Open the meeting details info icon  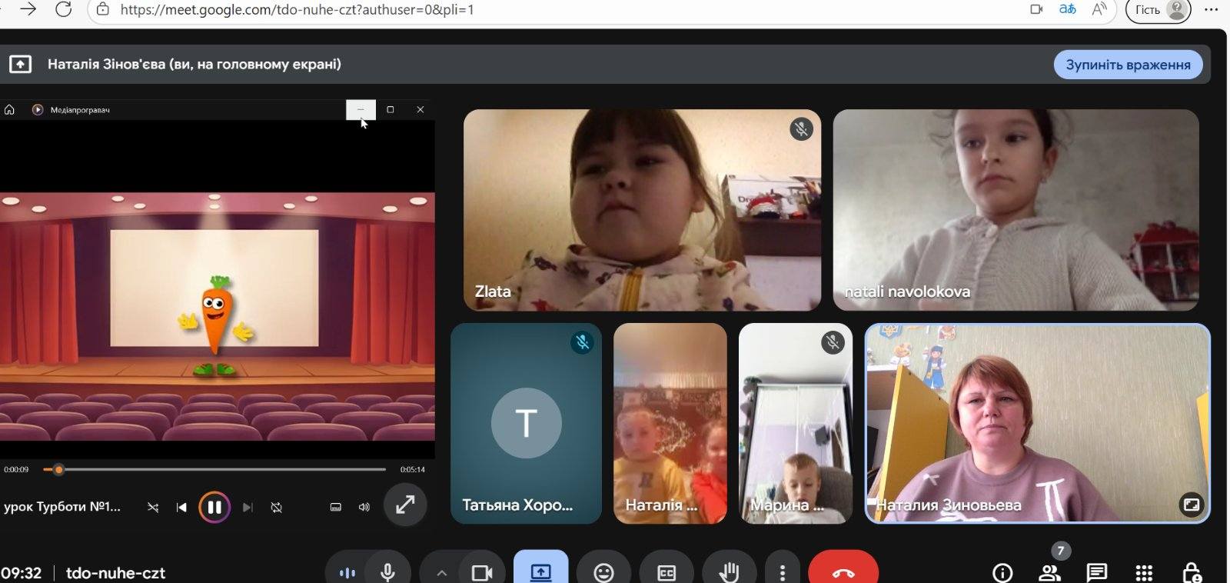click(x=1002, y=572)
